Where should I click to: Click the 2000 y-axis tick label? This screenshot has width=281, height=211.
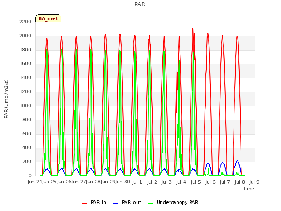25,36
